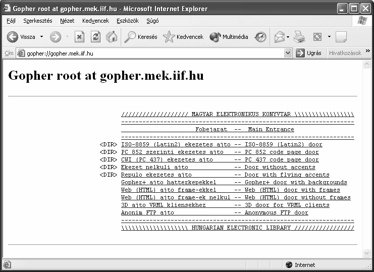
Task: Open the Vissza back history dropdown arrow
Action: (42, 37)
